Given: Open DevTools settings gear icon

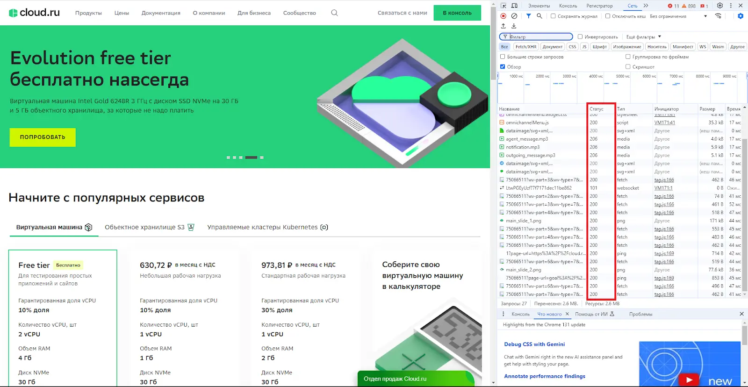Looking at the screenshot, I should tap(720, 6).
